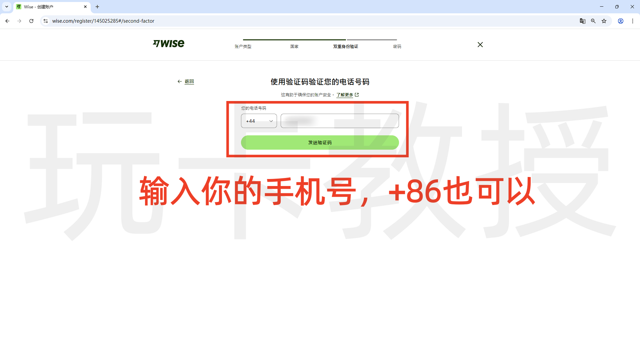The height and width of the screenshot is (344, 640).
Task: View site information icon beside URL
Action: coord(46,21)
